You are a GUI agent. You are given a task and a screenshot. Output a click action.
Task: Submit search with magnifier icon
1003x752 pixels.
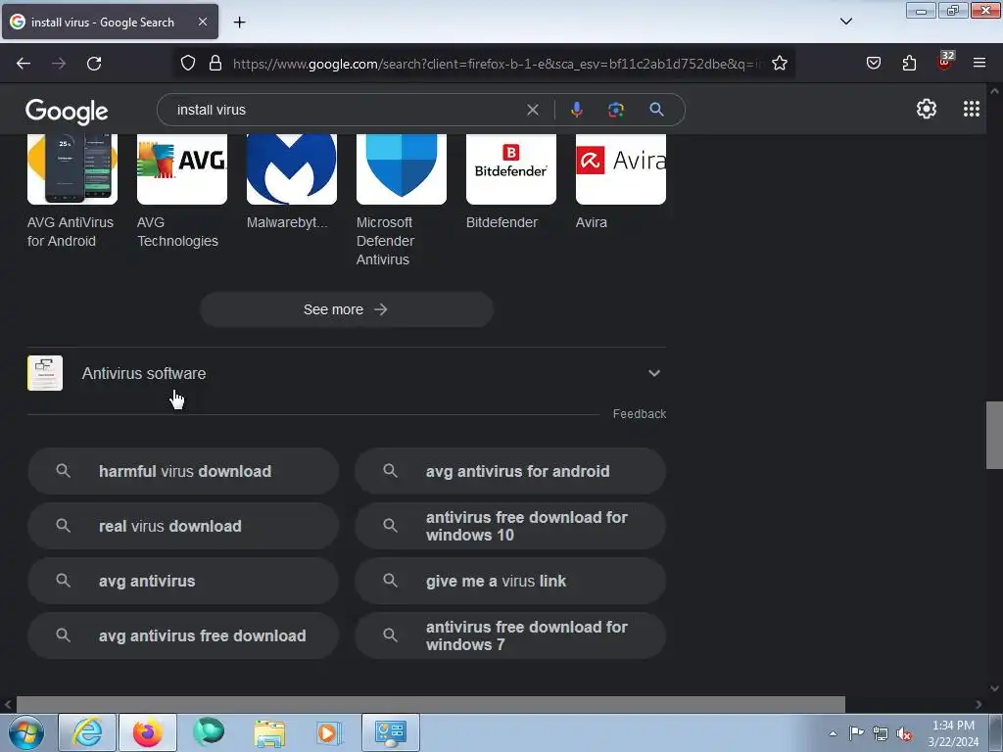point(656,110)
